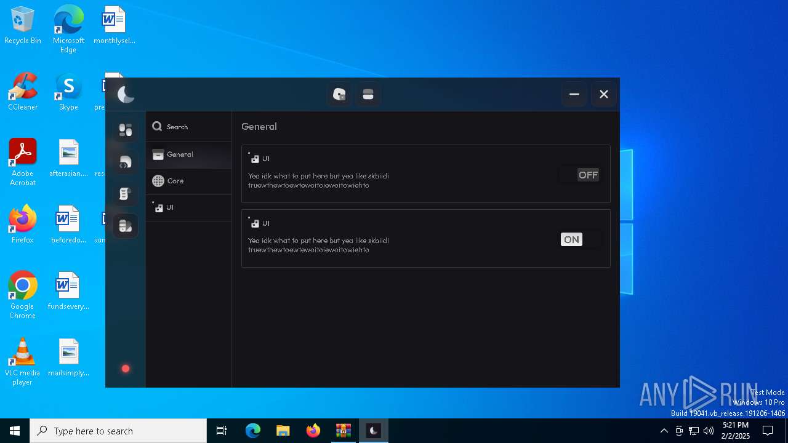Open Edge from the taskbar
Image resolution: width=788 pixels, height=443 pixels.
[253, 431]
